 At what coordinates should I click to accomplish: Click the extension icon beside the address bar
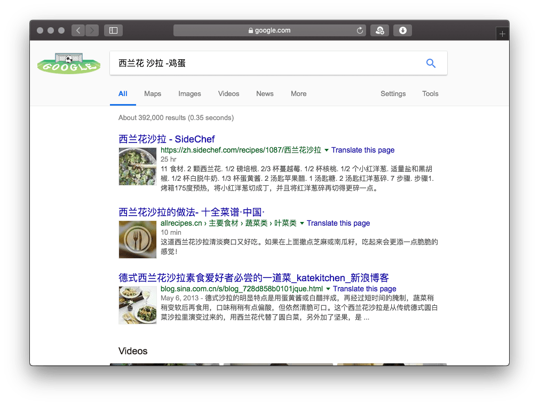tap(380, 30)
